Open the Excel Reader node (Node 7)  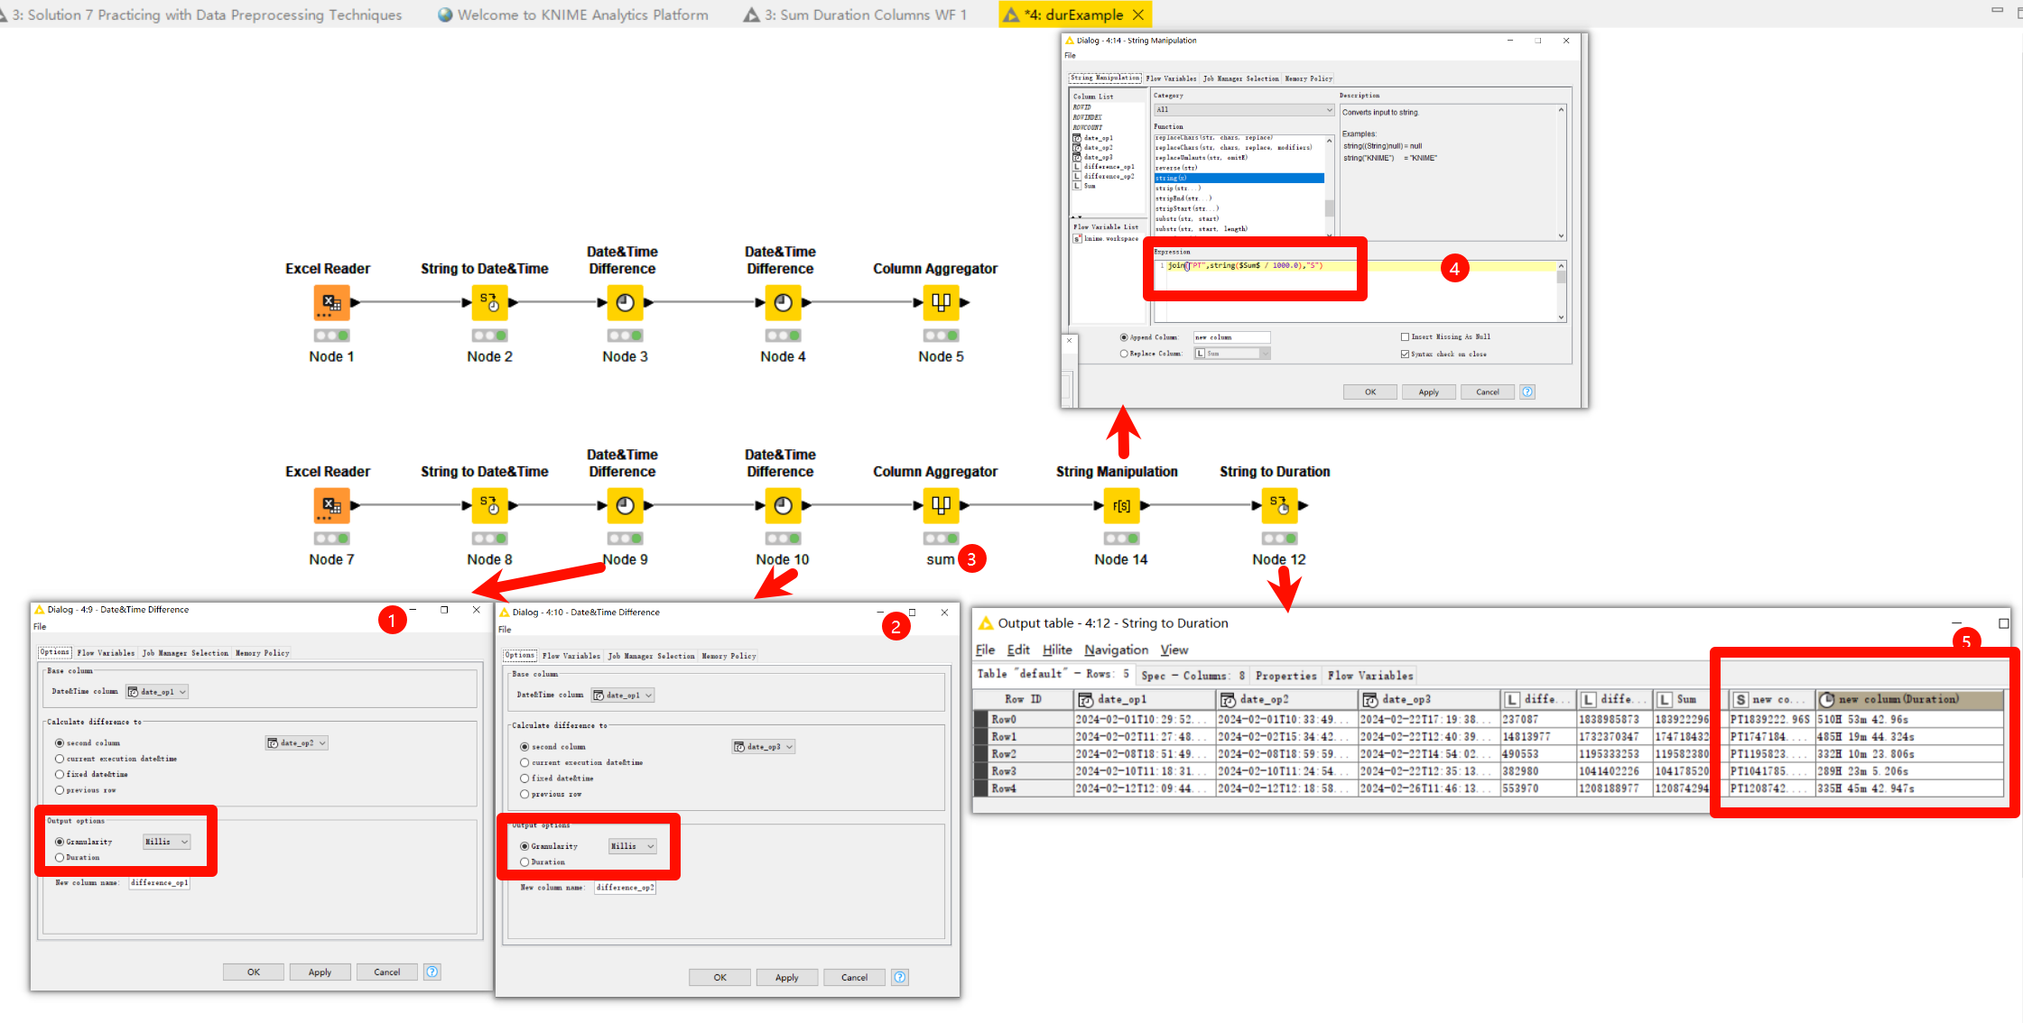(x=330, y=505)
